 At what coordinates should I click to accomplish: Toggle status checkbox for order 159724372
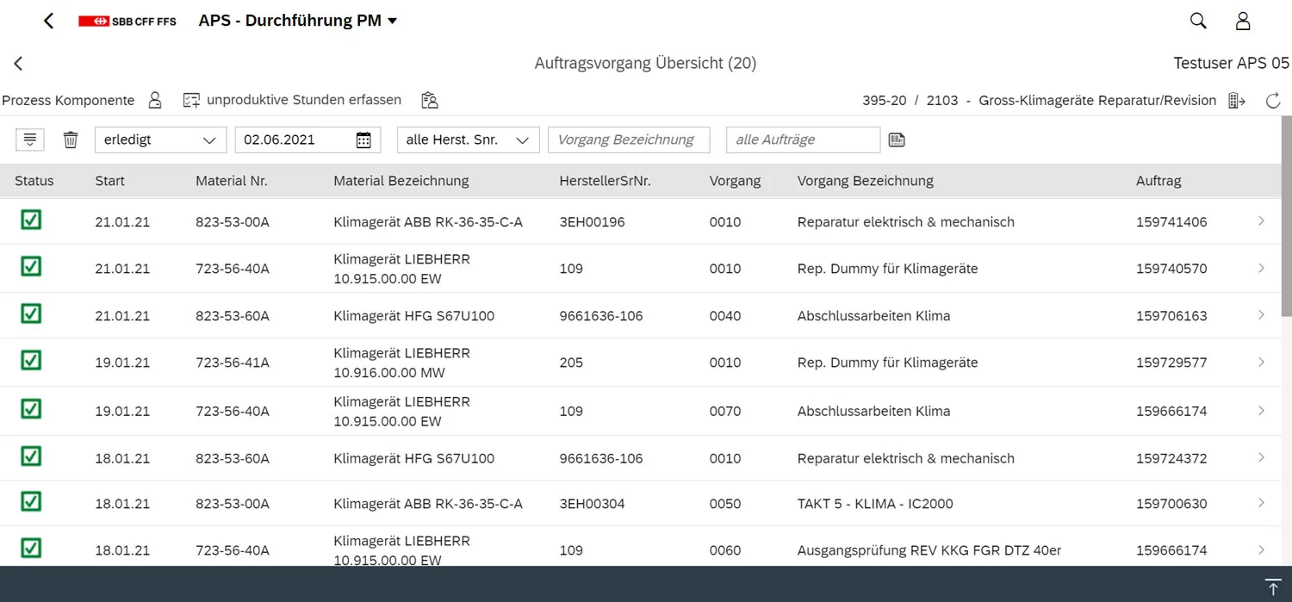(31, 456)
